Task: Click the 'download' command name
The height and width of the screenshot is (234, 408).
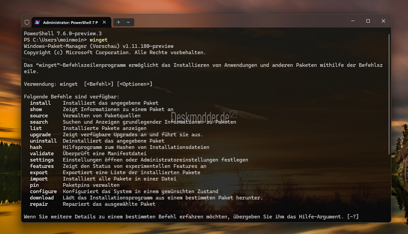Action: [x=42, y=198]
